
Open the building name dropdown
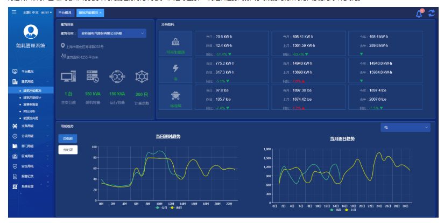coord(112,33)
